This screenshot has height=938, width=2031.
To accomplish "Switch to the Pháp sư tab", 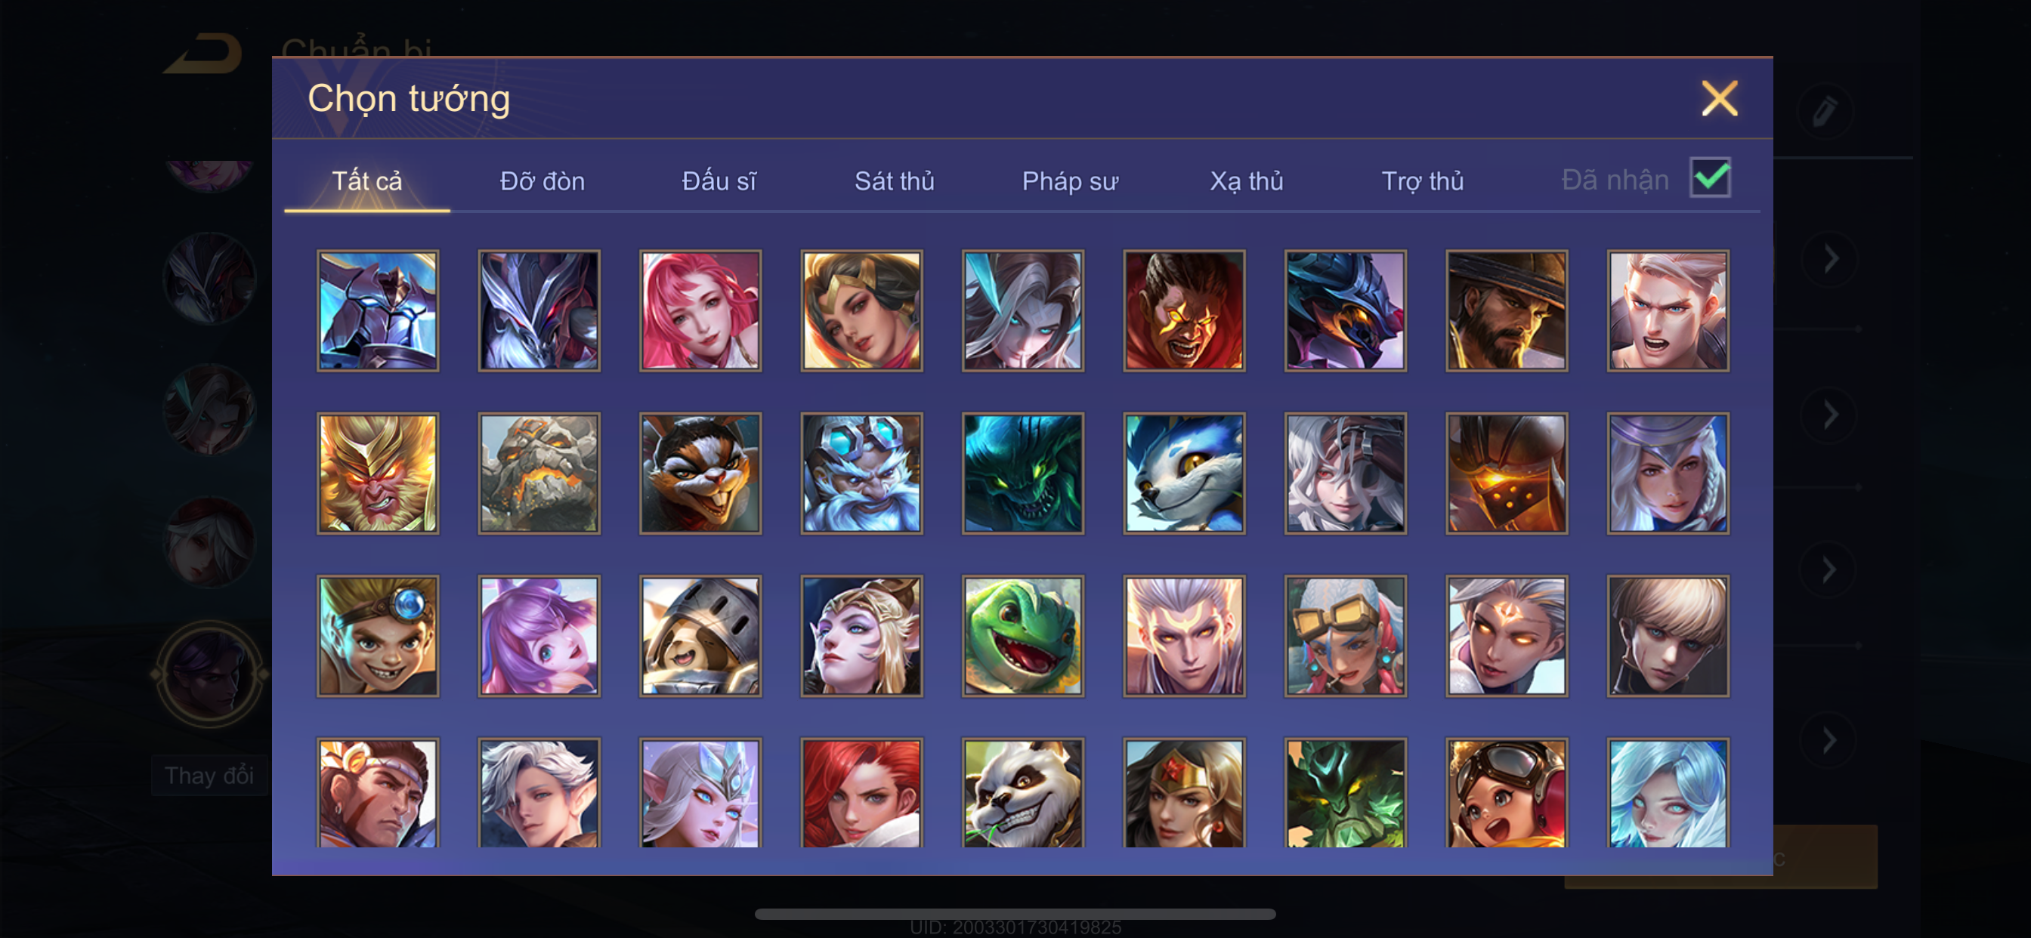I will (x=1070, y=181).
